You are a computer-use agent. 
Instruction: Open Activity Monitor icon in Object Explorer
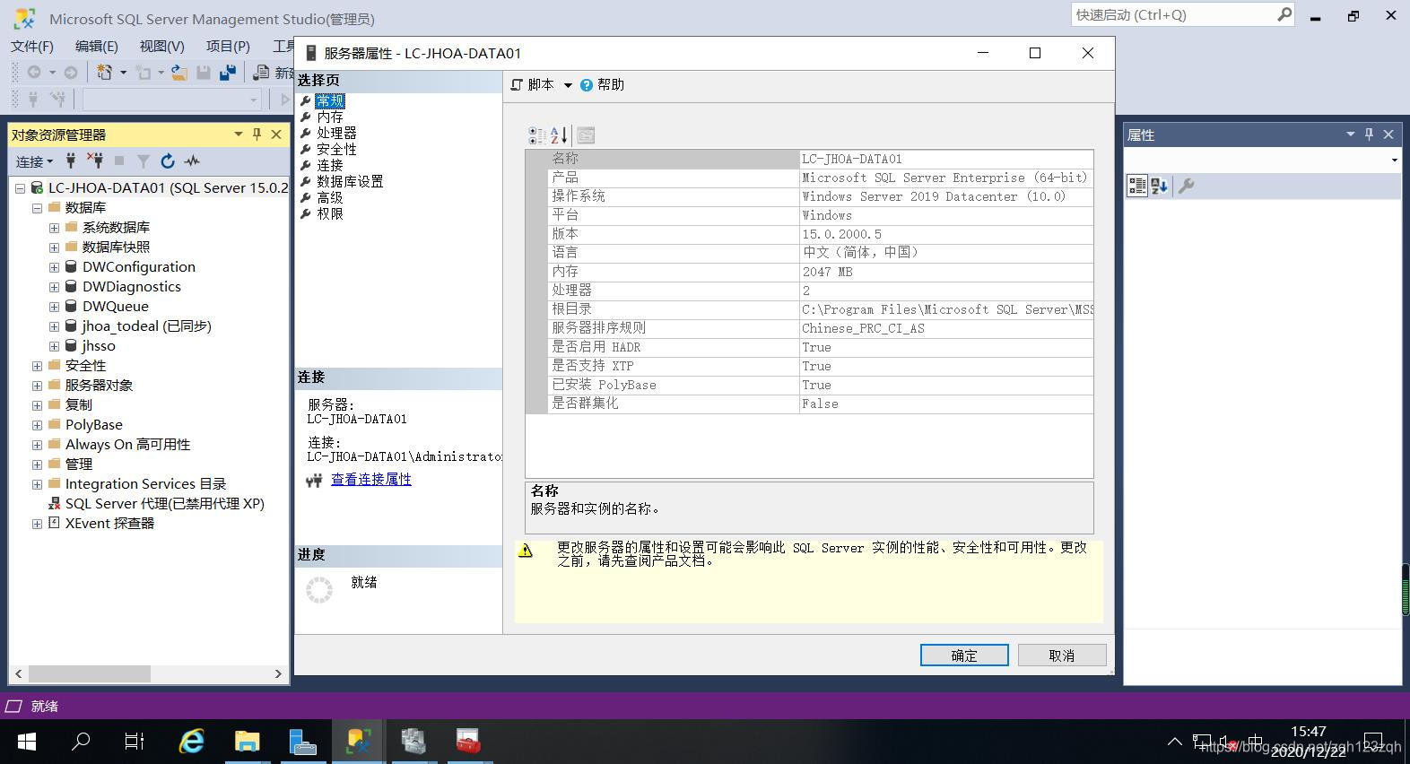click(192, 161)
